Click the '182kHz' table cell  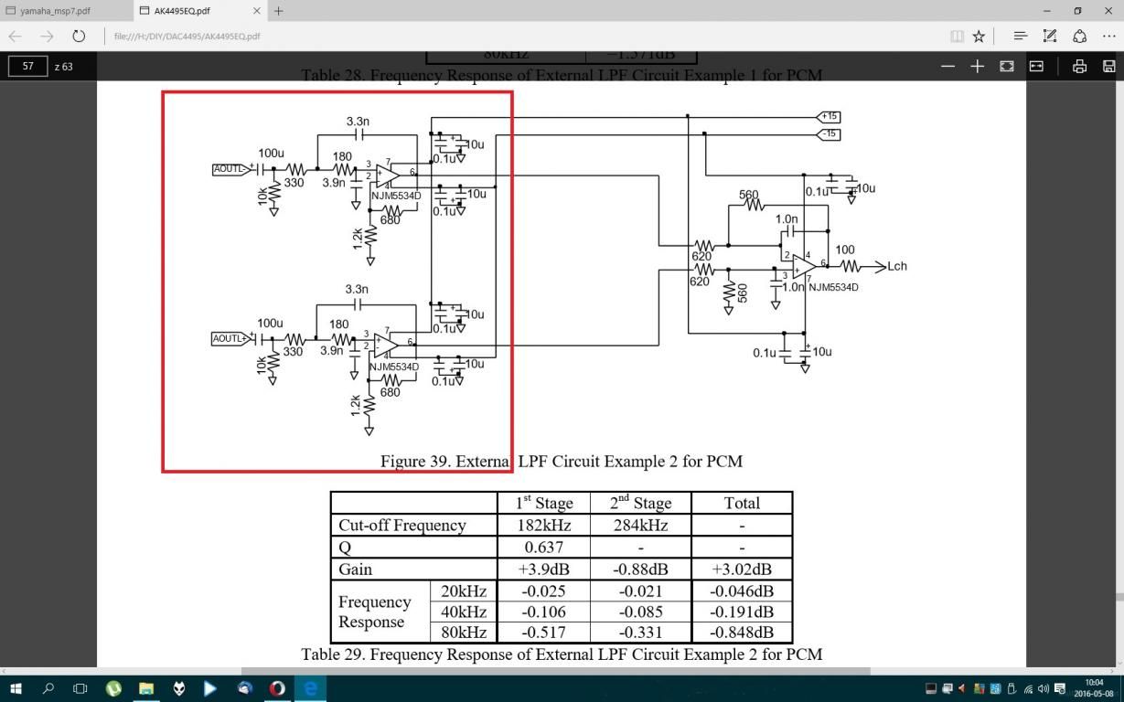pos(544,525)
